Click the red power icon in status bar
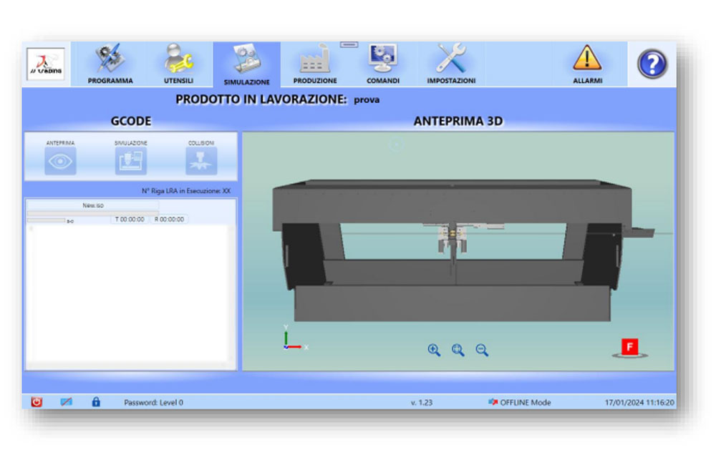The image size is (716, 465). click(x=37, y=402)
